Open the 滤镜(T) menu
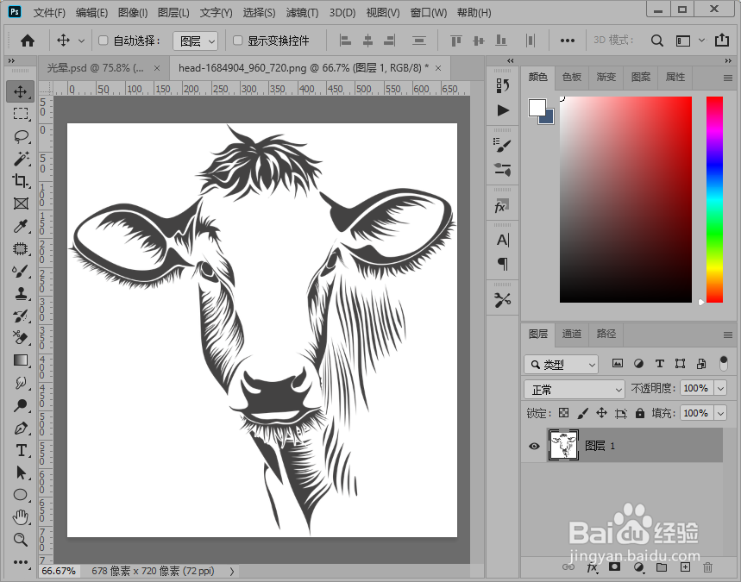The image size is (741, 582). [302, 13]
